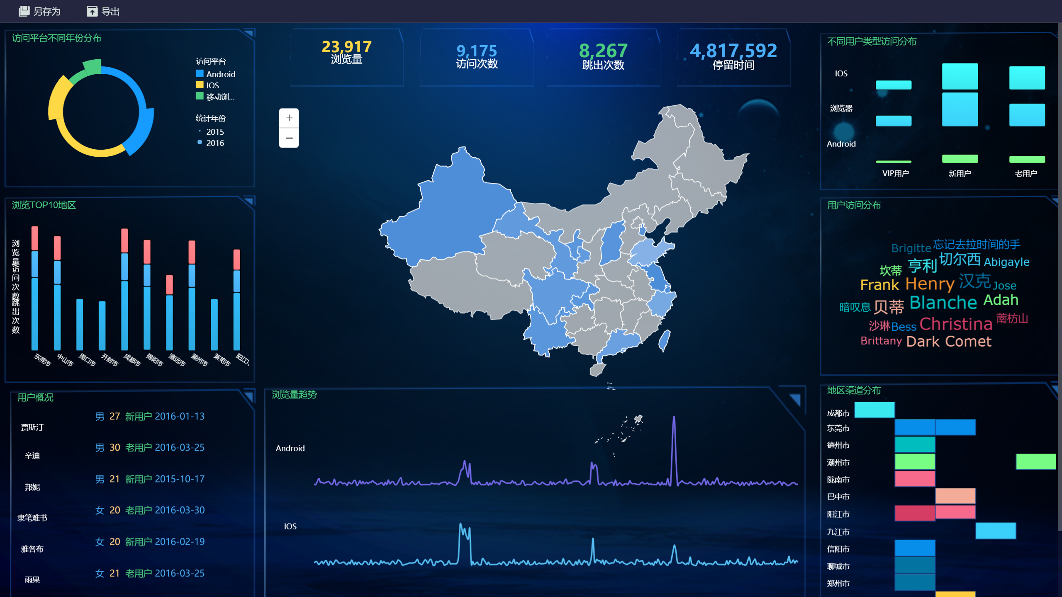Click Taiwan island on the map
This screenshot has width=1062, height=597.
(665, 340)
